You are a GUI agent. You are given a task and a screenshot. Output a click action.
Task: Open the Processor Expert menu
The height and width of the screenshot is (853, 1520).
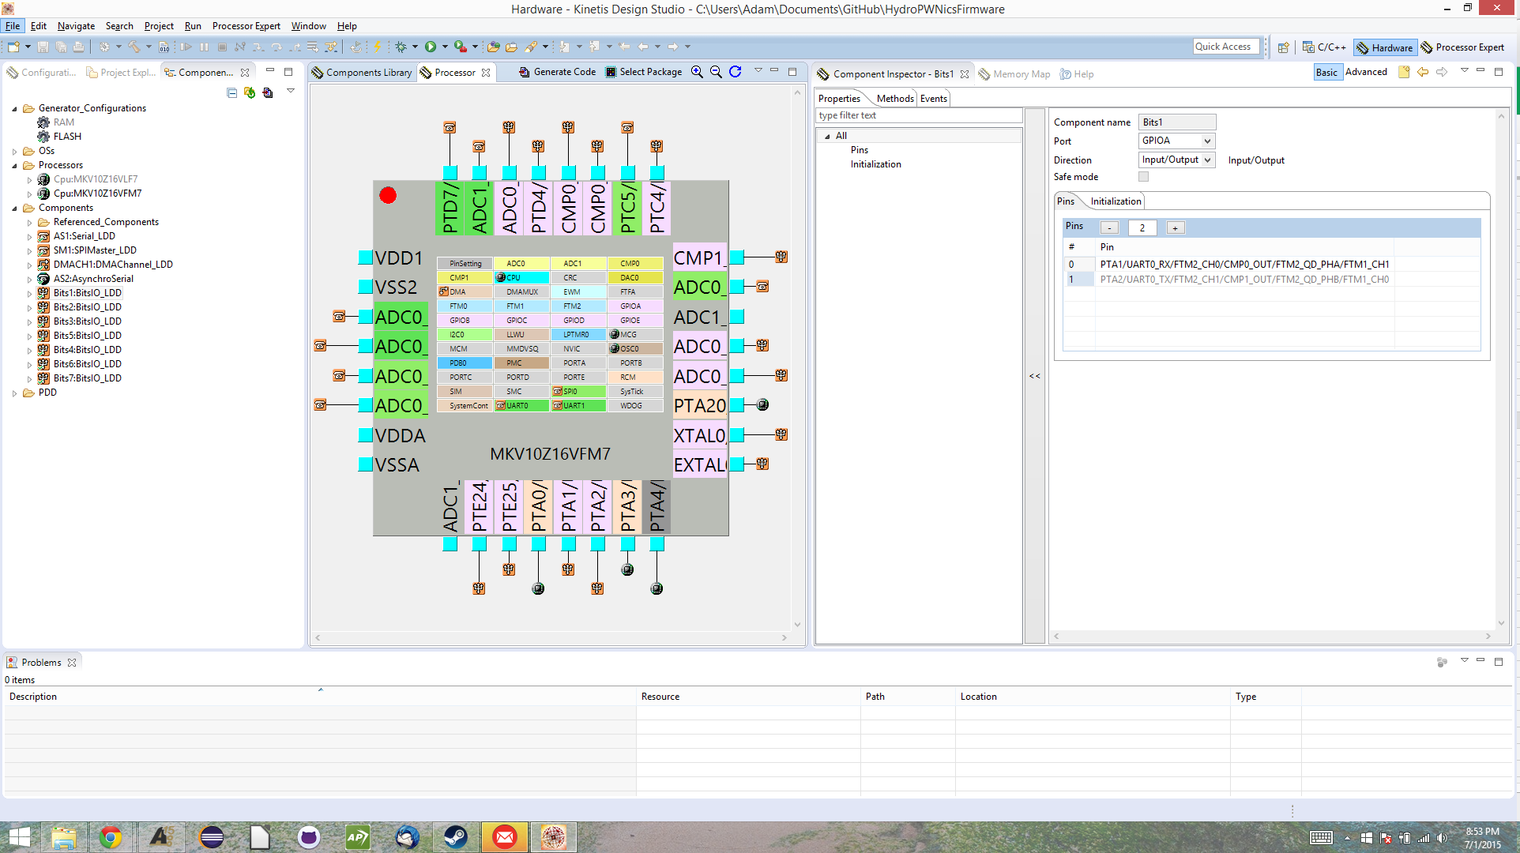pyautogui.click(x=246, y=26)
